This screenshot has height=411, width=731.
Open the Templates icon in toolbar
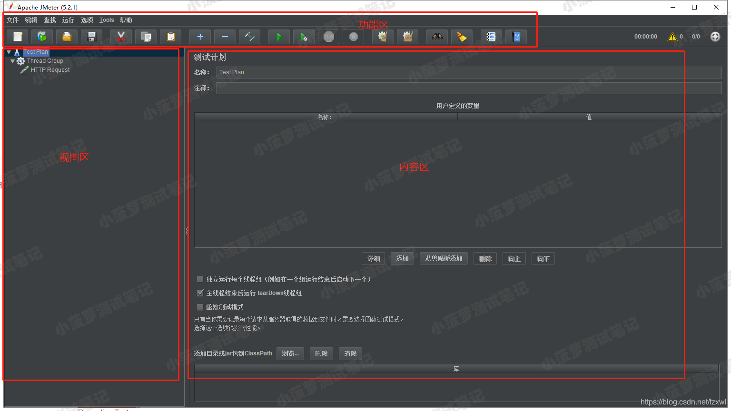pyautogui.click(x=42, y=37)
